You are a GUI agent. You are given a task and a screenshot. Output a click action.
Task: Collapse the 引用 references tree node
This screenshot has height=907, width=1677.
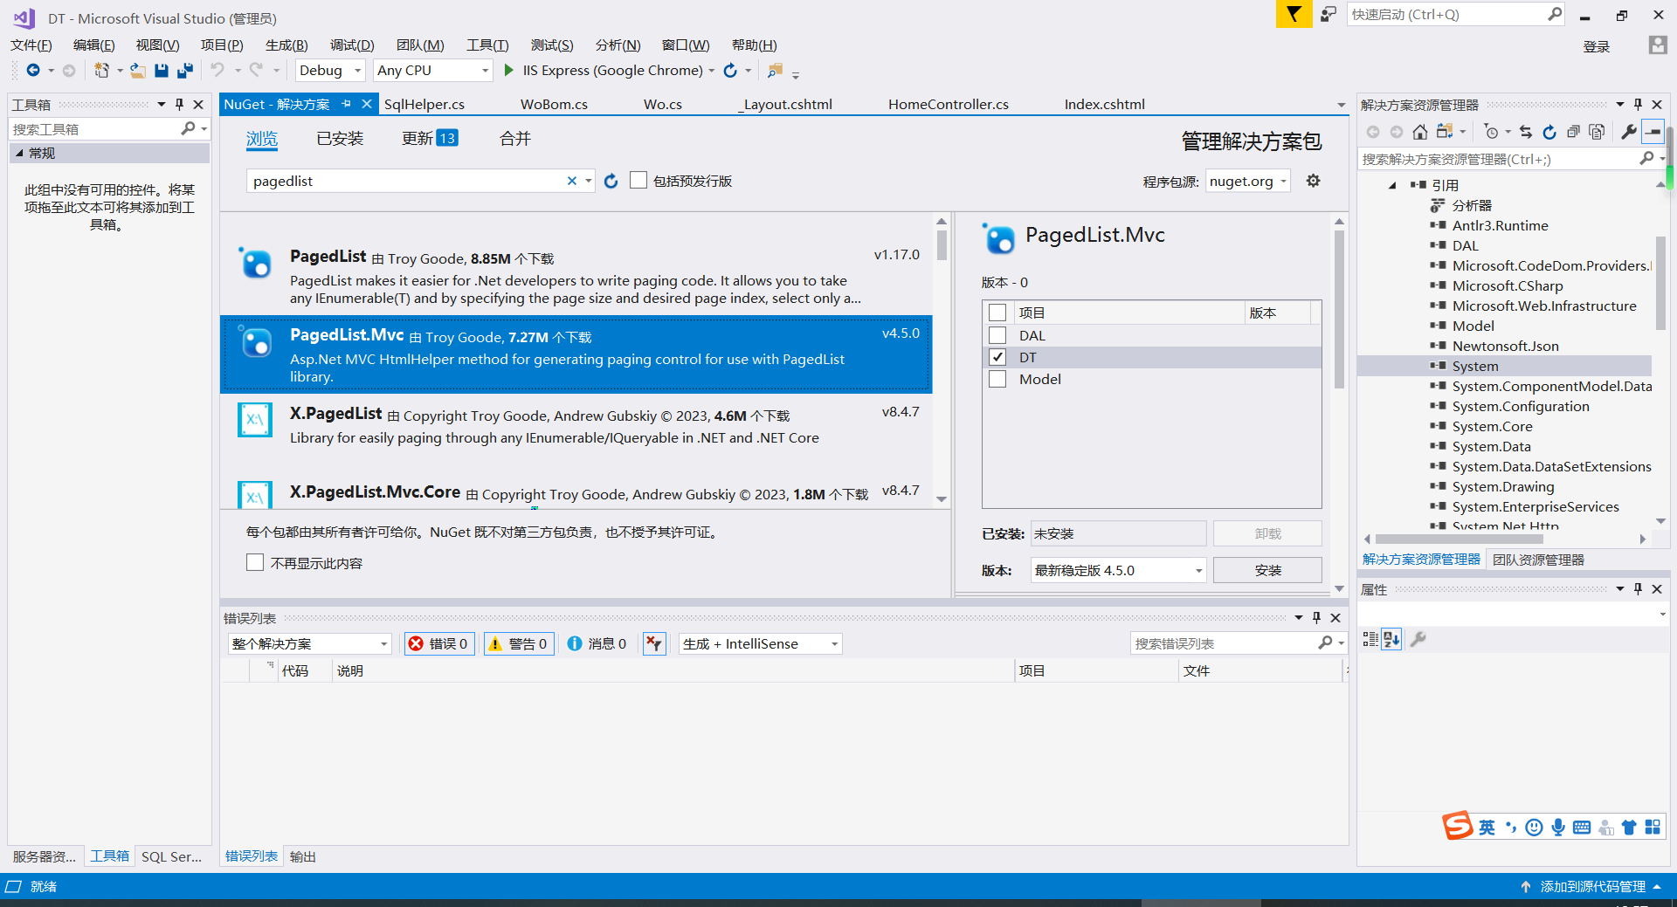pos(1392,185)
